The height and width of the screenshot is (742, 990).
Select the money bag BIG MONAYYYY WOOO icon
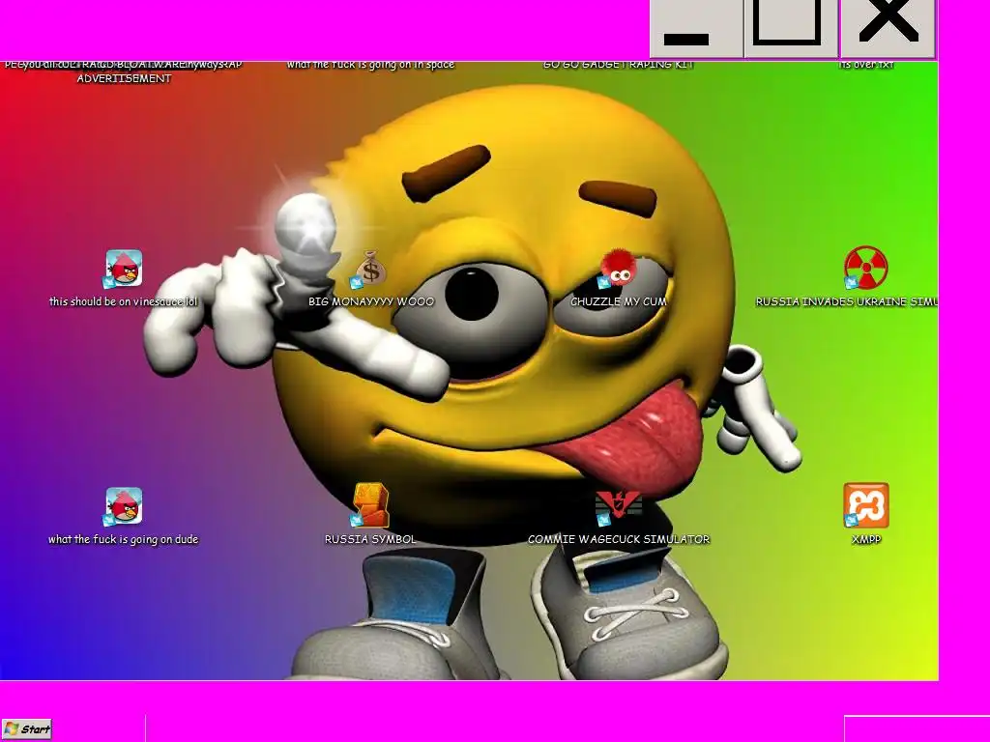[370, 270]
